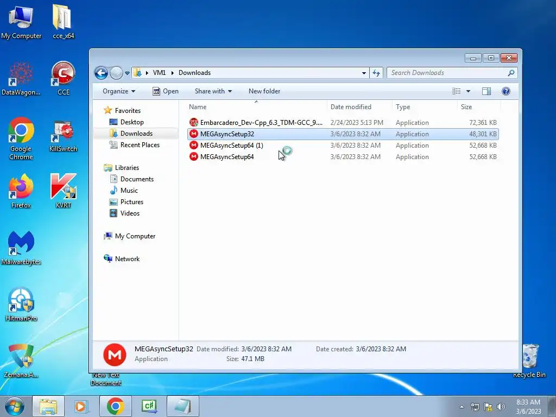Screen dimensions: 556x417
Task: Click the File Explorer taskbar icon
Action: click(48, 406)
